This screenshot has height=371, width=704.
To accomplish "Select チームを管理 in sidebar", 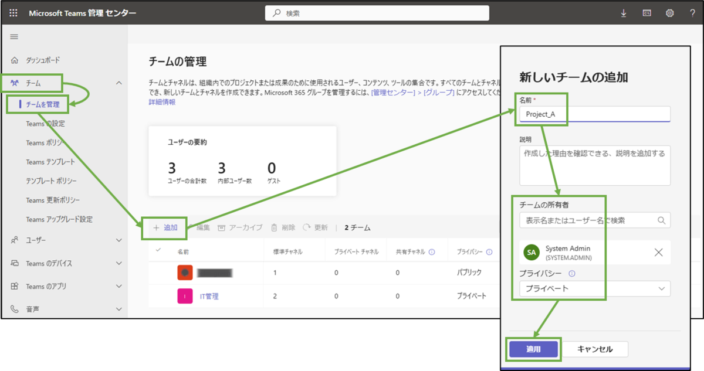I will [43, 104].
